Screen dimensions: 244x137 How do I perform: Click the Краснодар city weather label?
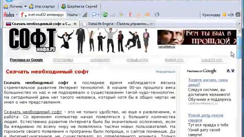pyautogui.click(x=211, y=15)
